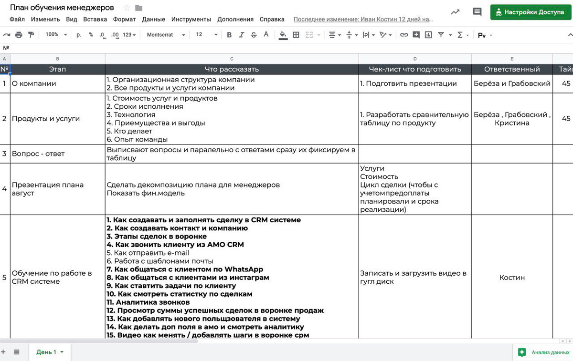573x361 pixels.
Task: Toggle italic formatting
Action: (x=241, y=35)
